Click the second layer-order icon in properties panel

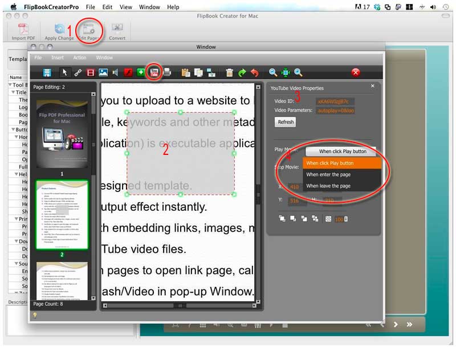point(293,219)
